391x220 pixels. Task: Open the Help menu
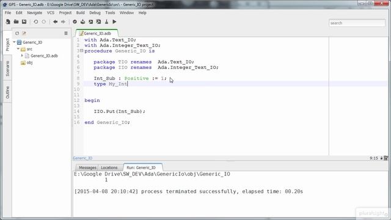(x=142, y=13)
